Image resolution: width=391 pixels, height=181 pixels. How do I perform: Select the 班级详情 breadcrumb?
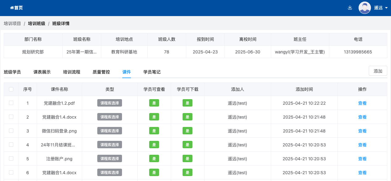[61, 23]
